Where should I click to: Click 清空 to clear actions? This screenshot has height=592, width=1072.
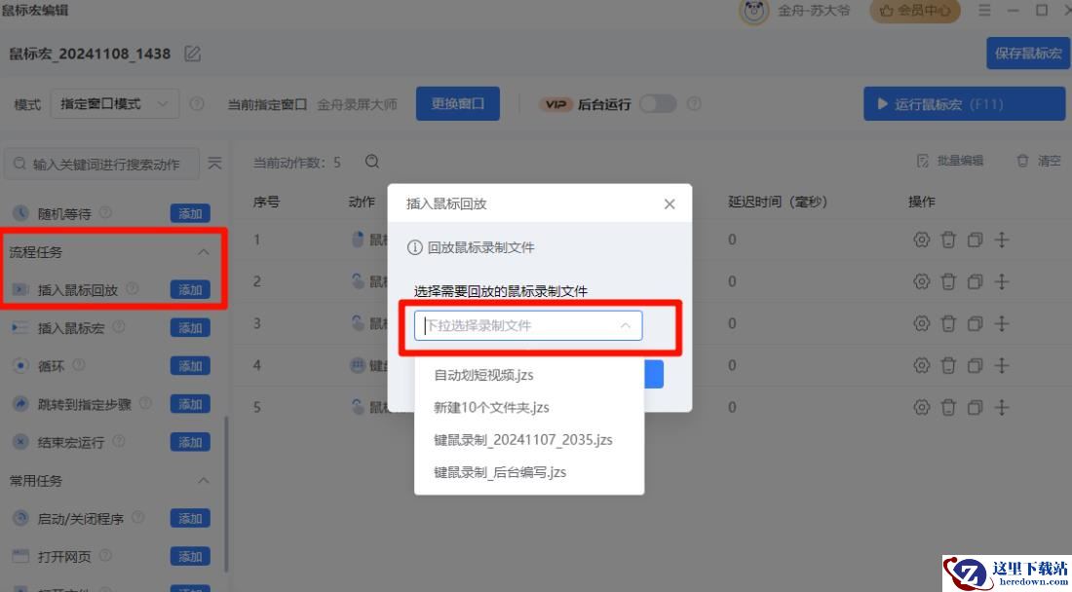(x=1039, y=161)
